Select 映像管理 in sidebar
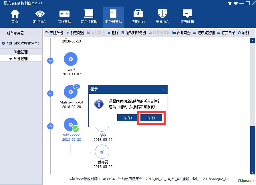Viewport: 256px width, 185px height. 21,59
